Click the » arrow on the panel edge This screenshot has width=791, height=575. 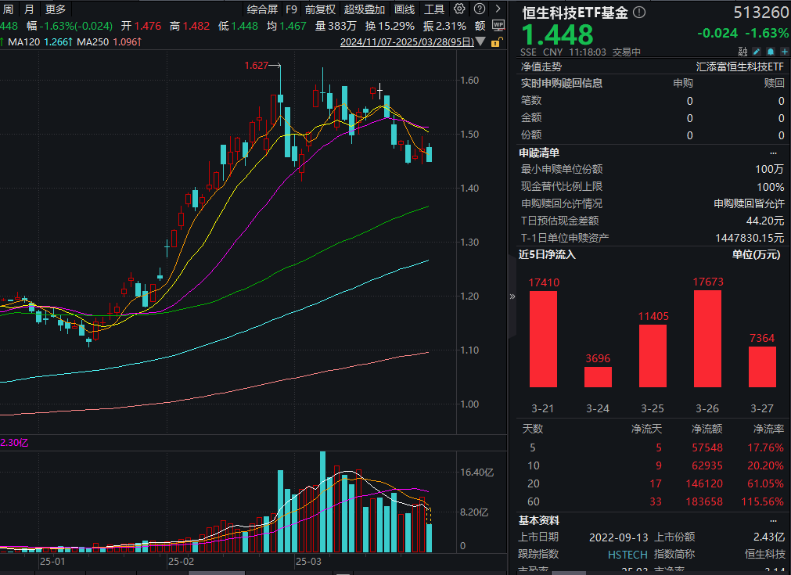tap(512, 296)
